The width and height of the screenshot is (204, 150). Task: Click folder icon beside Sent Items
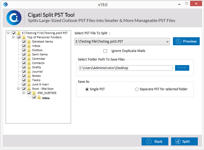coord(29,54)
